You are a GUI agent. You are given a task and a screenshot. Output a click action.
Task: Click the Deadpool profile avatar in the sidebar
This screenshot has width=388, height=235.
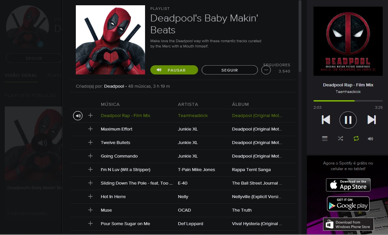pyautogui.click(x=27, y=27)
